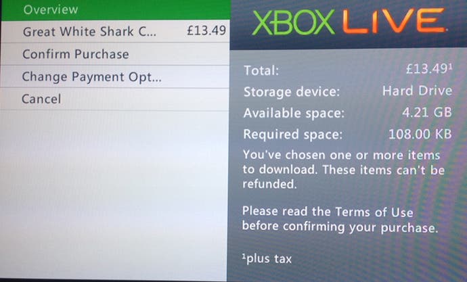Click the items can't be refunded notice
The image size is (467, 282).
pyautogui.click(x=343, y=170)
